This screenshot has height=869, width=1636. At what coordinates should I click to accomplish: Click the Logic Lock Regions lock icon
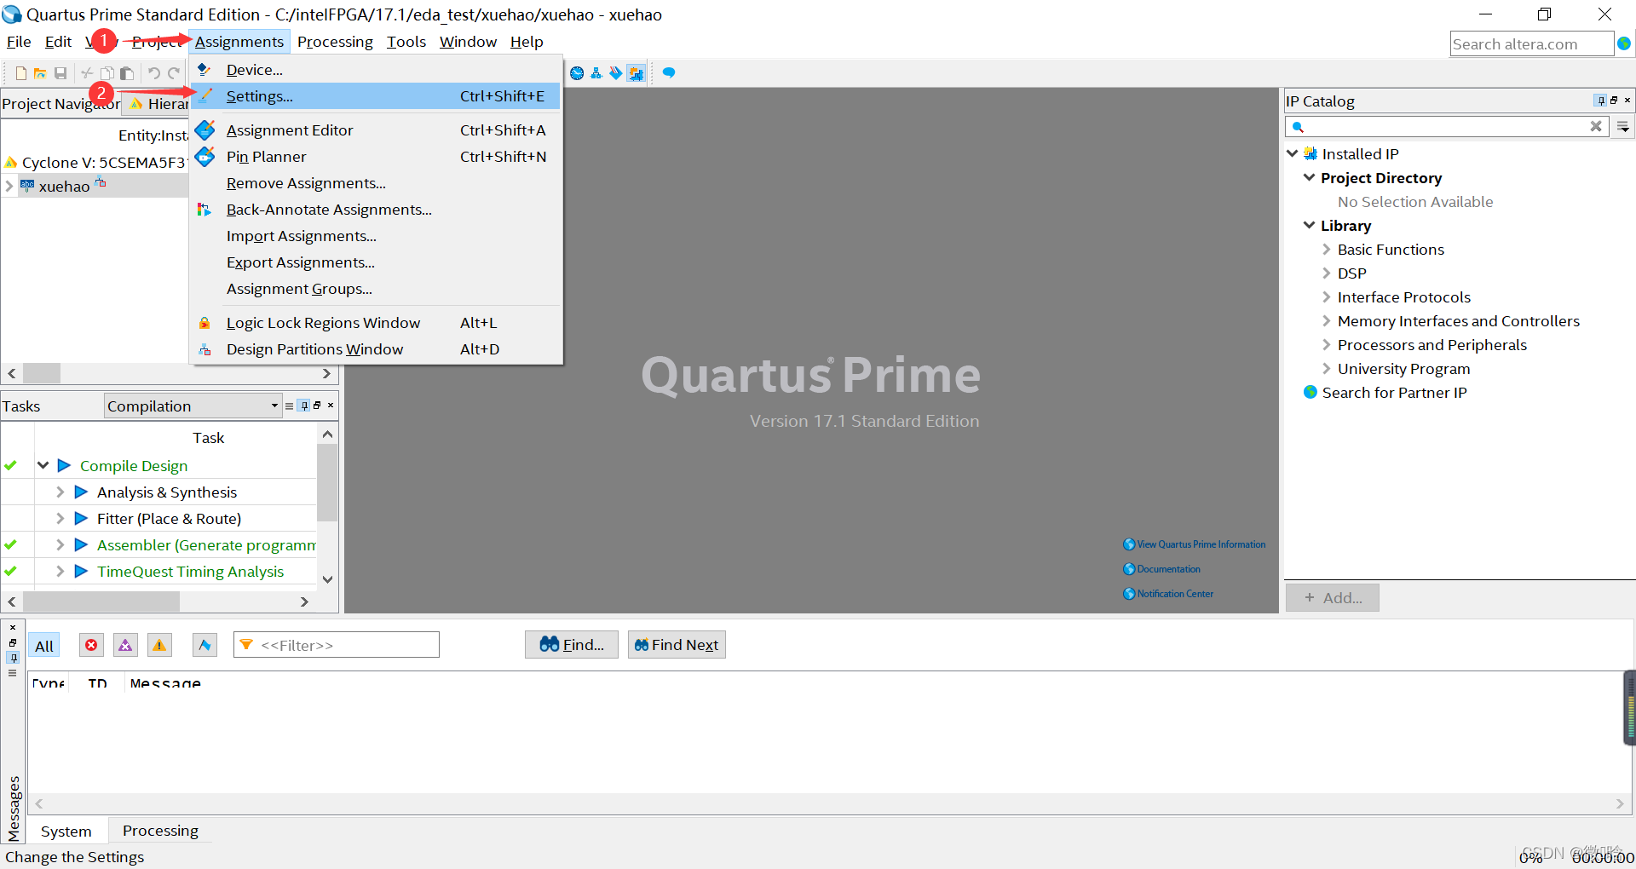204,323
